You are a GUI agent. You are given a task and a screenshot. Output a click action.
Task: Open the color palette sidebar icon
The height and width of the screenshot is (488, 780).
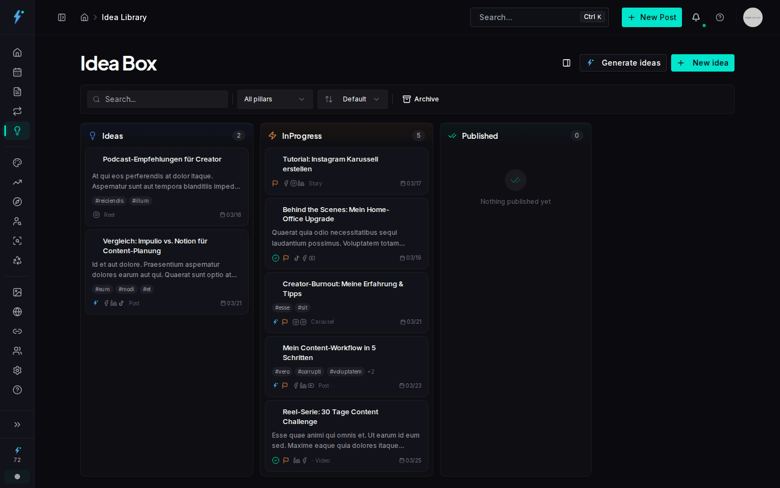(17, 163)
